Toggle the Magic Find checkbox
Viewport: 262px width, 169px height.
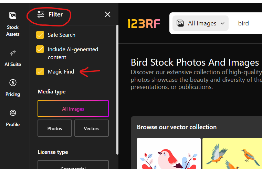point(40,71)
